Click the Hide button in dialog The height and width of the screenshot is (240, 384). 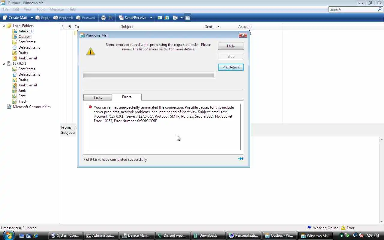pos(231,46)
